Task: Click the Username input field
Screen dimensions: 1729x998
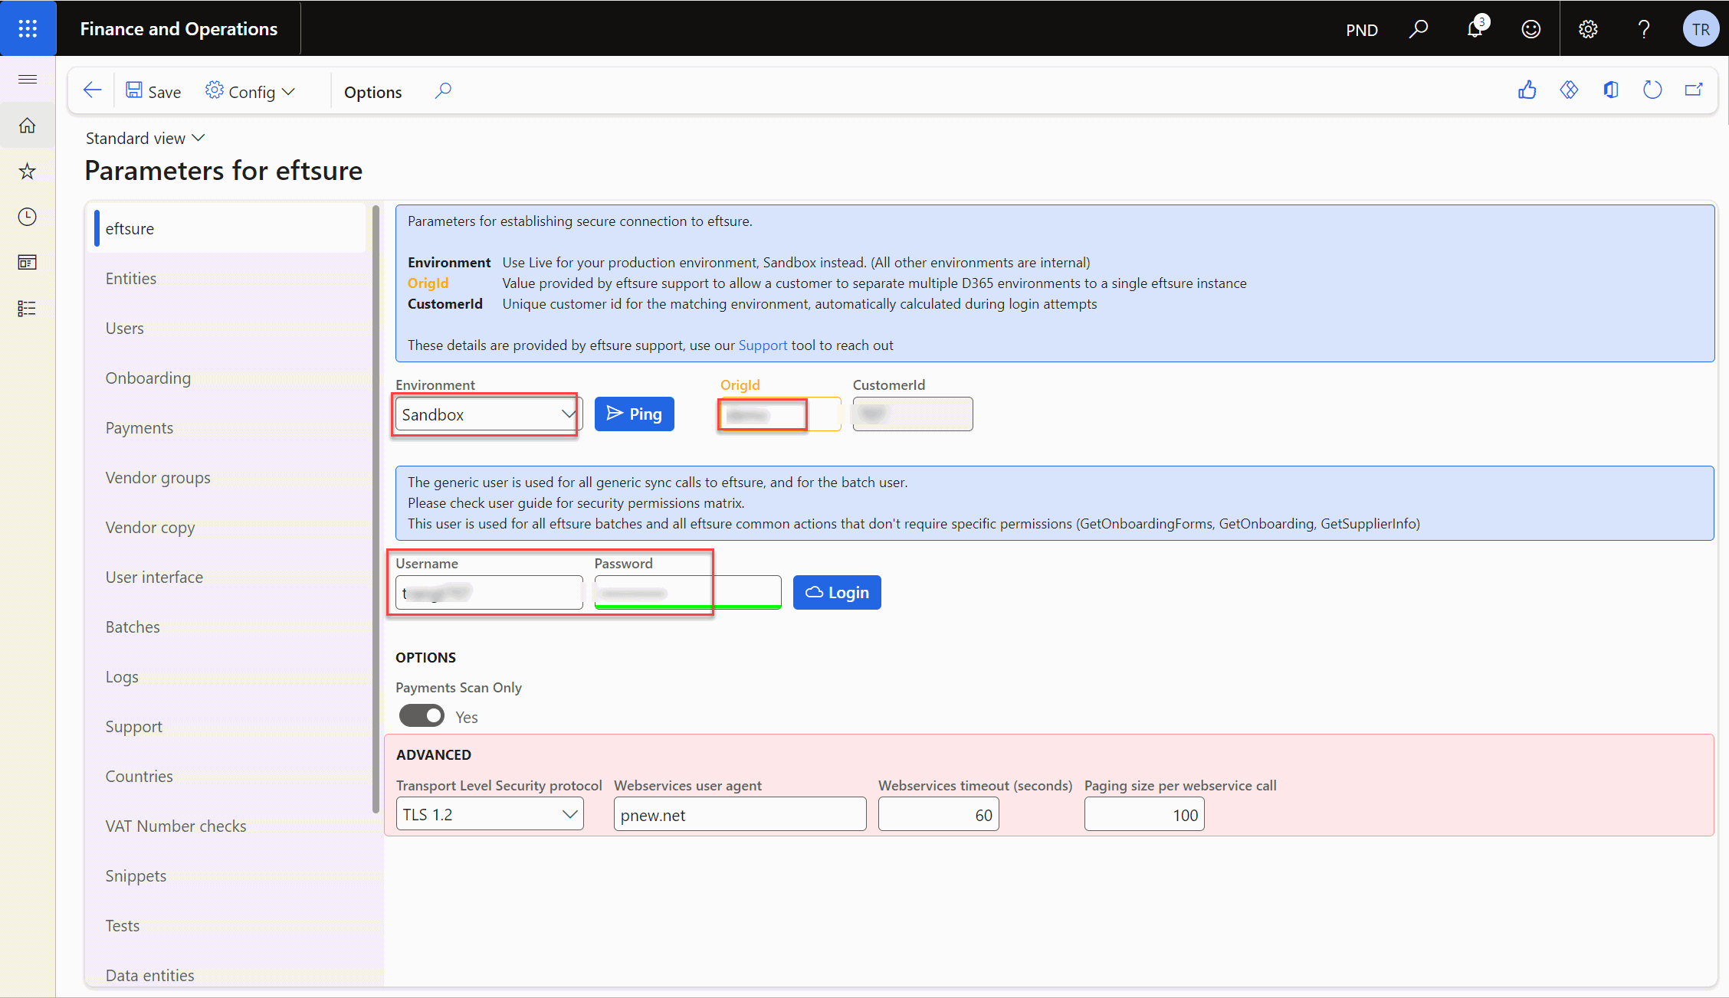Action: (x=489, y=593)
